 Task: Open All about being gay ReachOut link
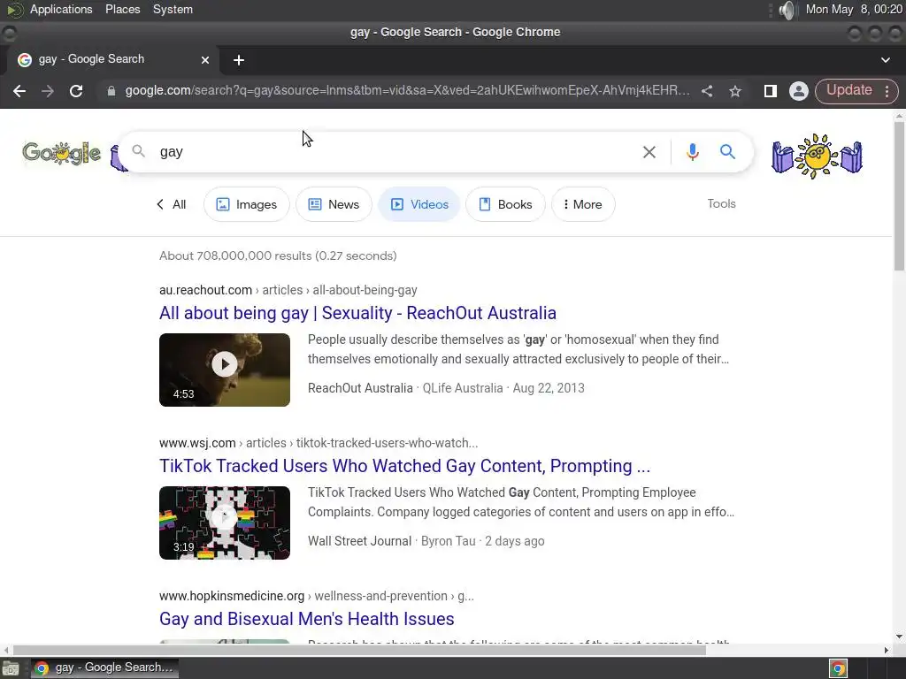coord(357,313)
